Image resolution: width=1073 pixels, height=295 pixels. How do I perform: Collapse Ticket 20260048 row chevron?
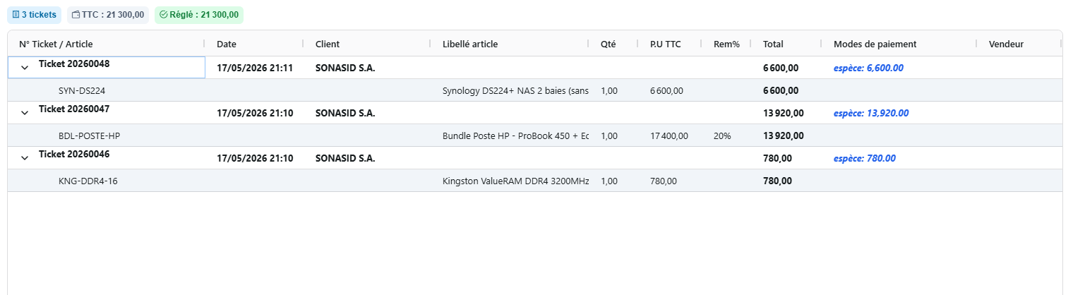coord(25,68)
